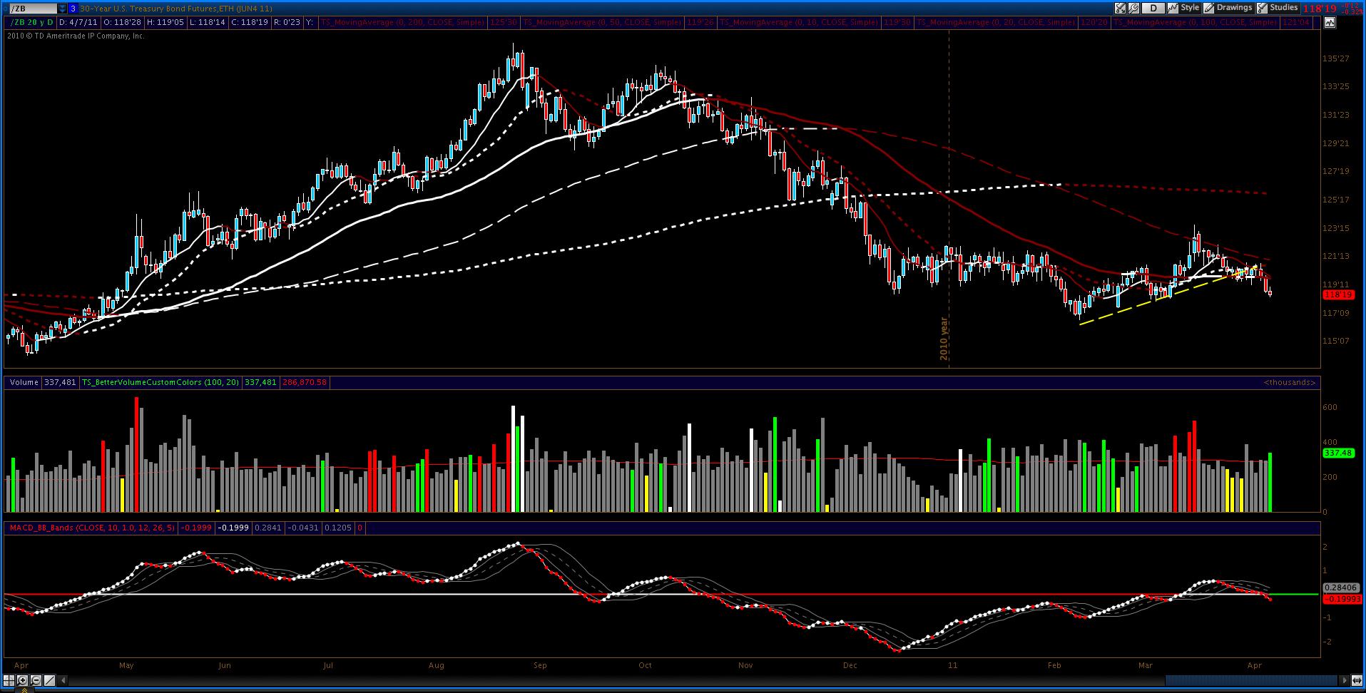Click the thousands label in volume panel
Screen dimensions: 1366x693
pyautogui.click(x=1290, y=383)
